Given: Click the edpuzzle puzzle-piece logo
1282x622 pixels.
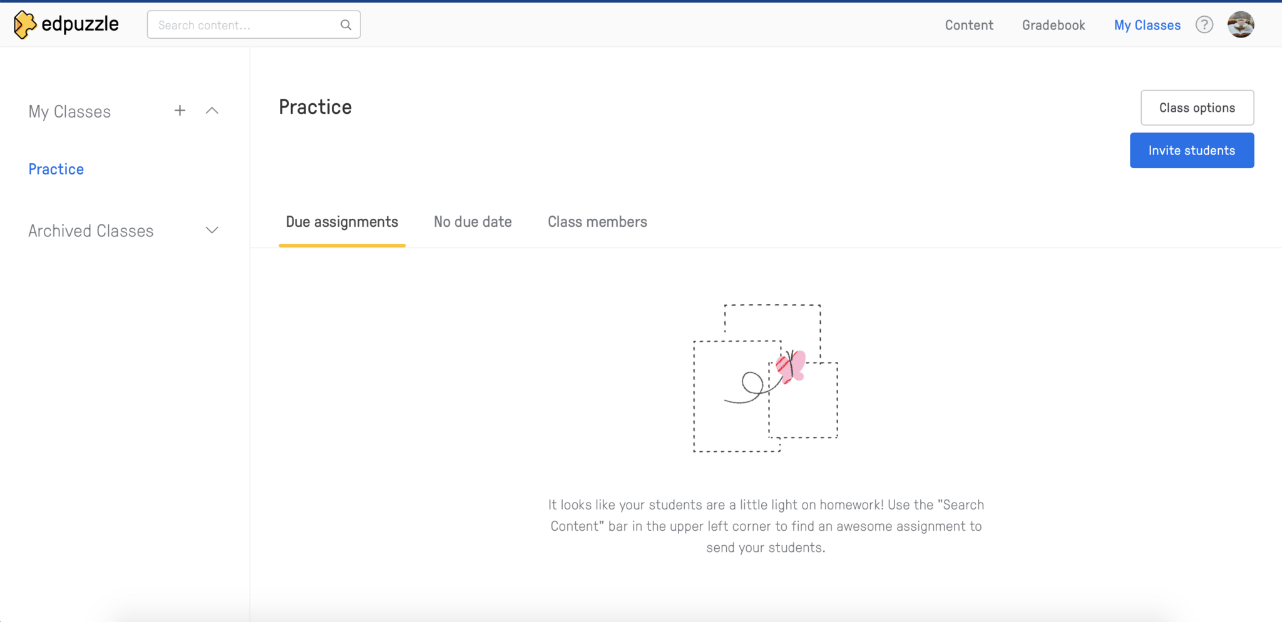Looking at the screenshot, I should pyautogui.click(x=25, y=25).
